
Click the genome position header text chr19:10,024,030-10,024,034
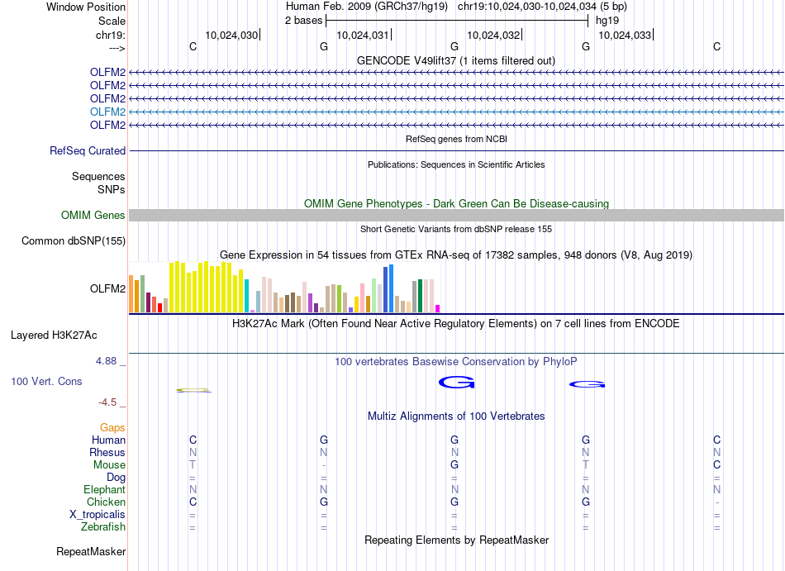click(527, 7)
